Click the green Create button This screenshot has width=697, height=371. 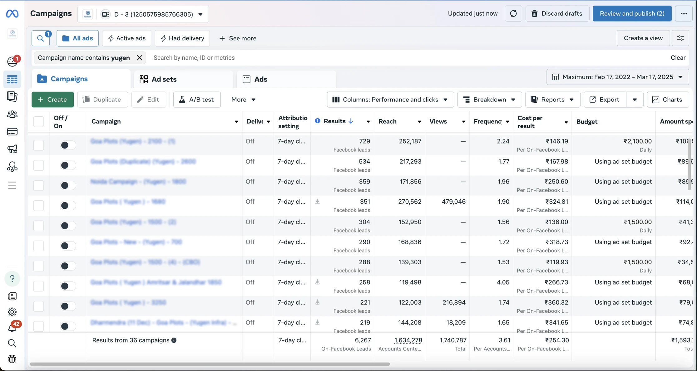pyautogui.click(x=52, y=100)
